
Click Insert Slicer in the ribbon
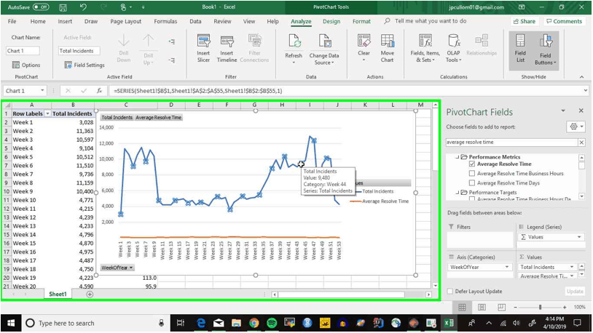[x=203, y=48]
